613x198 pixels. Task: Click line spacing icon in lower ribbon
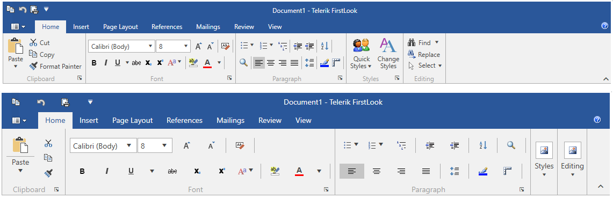[455, 171]
